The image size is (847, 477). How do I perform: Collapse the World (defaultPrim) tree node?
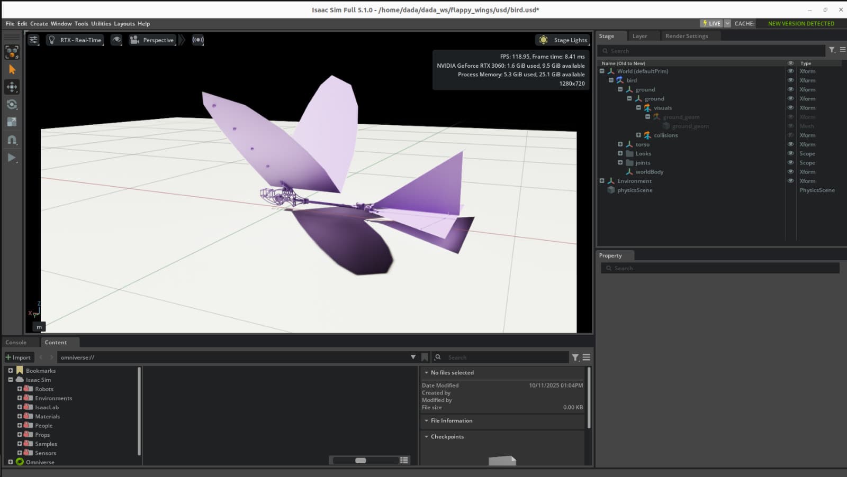(x=602, y=71)
